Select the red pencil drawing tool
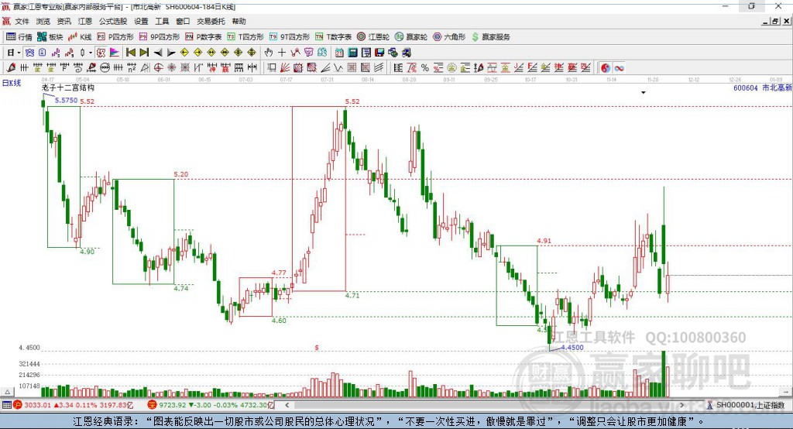The height and width of the screenshot is (429, 793). pos(11,67)
